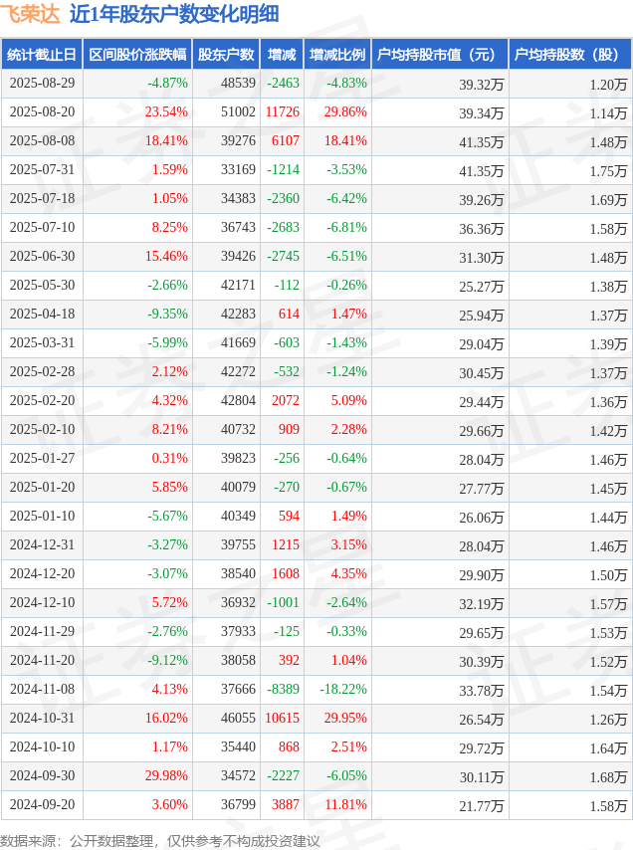Click the 11726 increase value
This screenshot has height=850, width=633.
click(283, 111)
